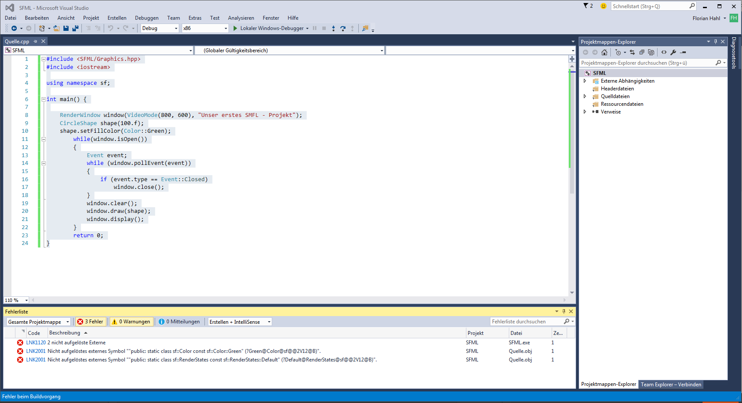Undo the last edit with the toolbar arrow
742x403 pixels.
point(111,28)
